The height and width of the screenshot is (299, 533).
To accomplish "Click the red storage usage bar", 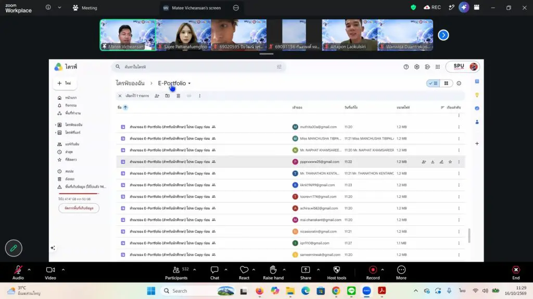I will click(x=79, y=194).
